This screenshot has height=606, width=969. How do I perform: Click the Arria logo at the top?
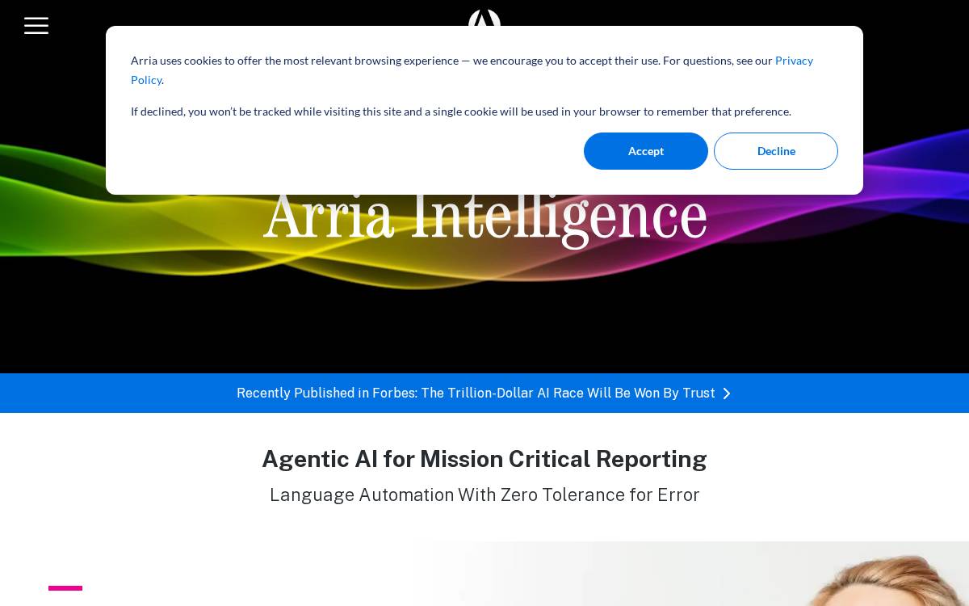(484, 18)
